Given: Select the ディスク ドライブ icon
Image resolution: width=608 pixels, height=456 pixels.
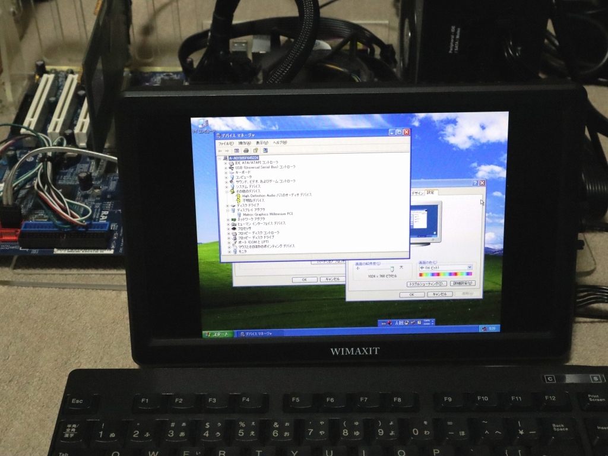Looking at the screenshot, I should [233, 205].
